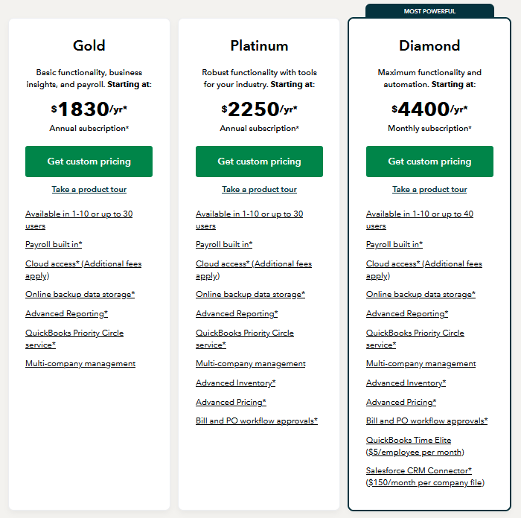Start Diamond's Take a product tour

[x=429, y=190]
